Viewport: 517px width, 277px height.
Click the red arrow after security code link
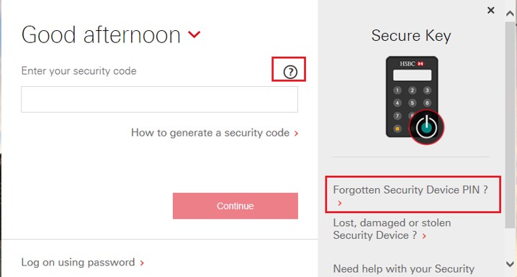pos(296,133)
